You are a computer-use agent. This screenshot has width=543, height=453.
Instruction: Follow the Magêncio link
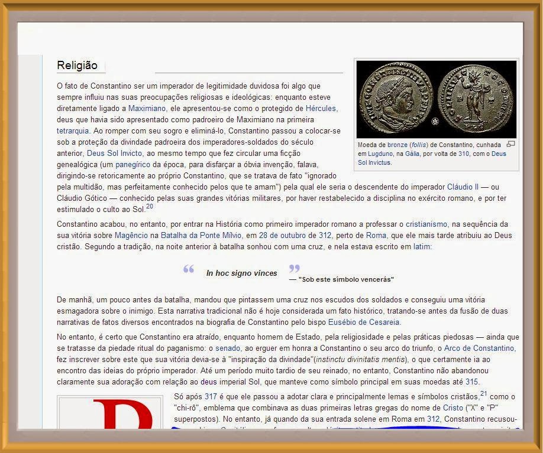coord(131,236)
